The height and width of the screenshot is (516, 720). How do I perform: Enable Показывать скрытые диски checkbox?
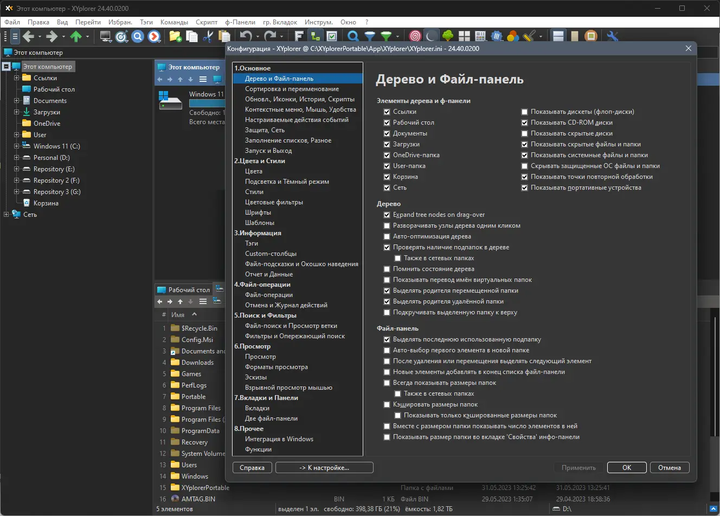(x=524, y=133)
